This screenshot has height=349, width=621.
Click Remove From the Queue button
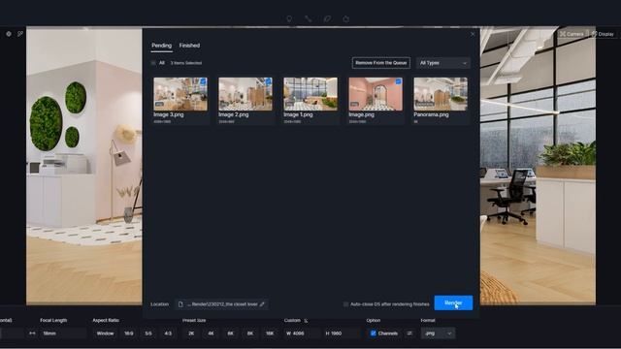(381, 63)
